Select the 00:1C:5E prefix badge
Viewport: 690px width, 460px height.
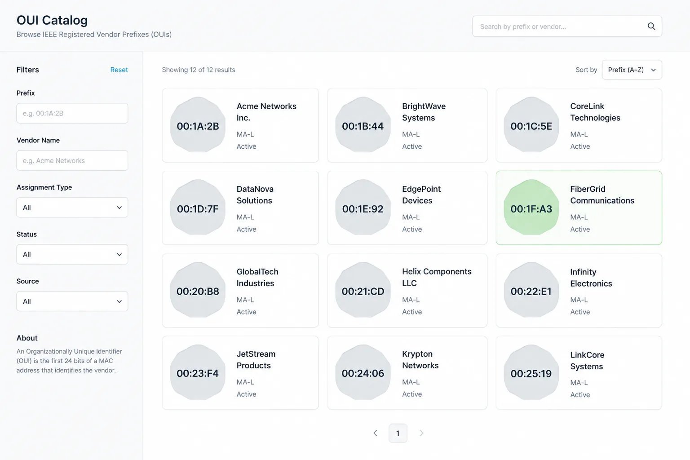pyautogui.click(x=531, y=125)
